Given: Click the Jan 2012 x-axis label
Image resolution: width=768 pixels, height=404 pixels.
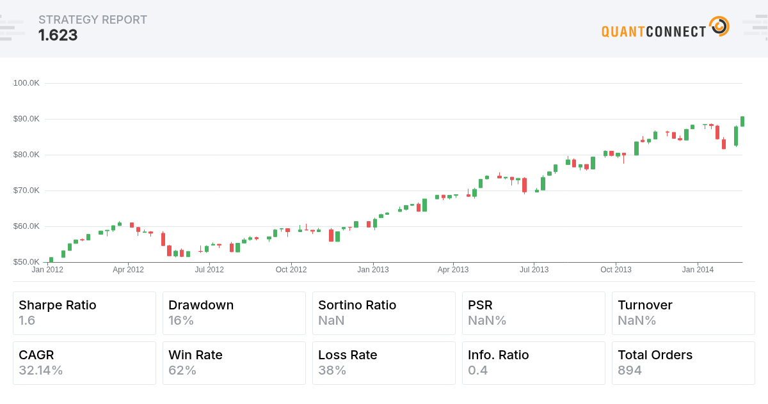Looking at the screenshot, I should click(x=47, y=270).
